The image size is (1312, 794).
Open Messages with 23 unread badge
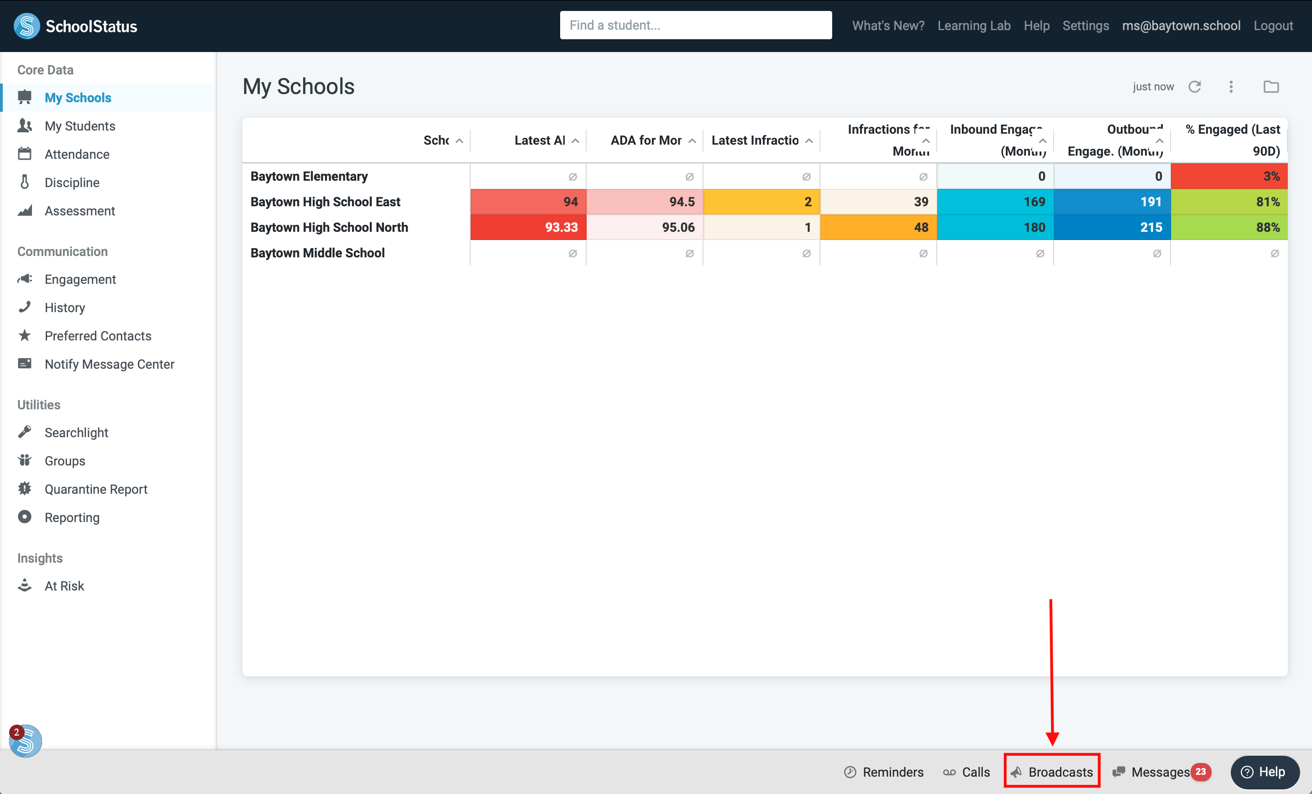pos(1161,772)
